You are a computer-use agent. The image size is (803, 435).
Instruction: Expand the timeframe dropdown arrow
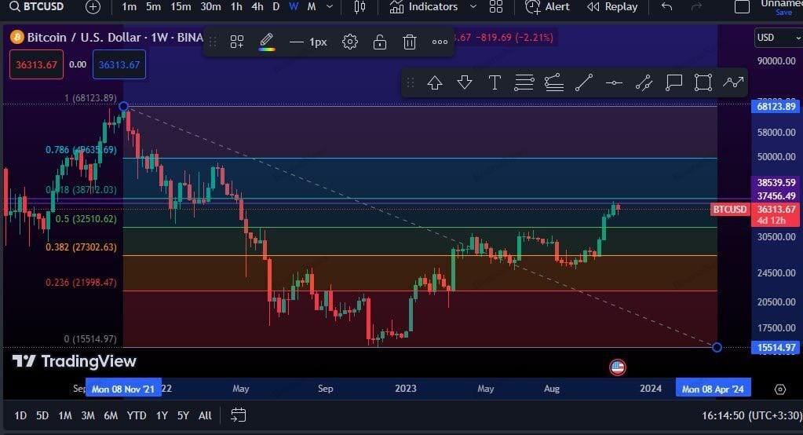pyautogui.click(x=330, y=6)
